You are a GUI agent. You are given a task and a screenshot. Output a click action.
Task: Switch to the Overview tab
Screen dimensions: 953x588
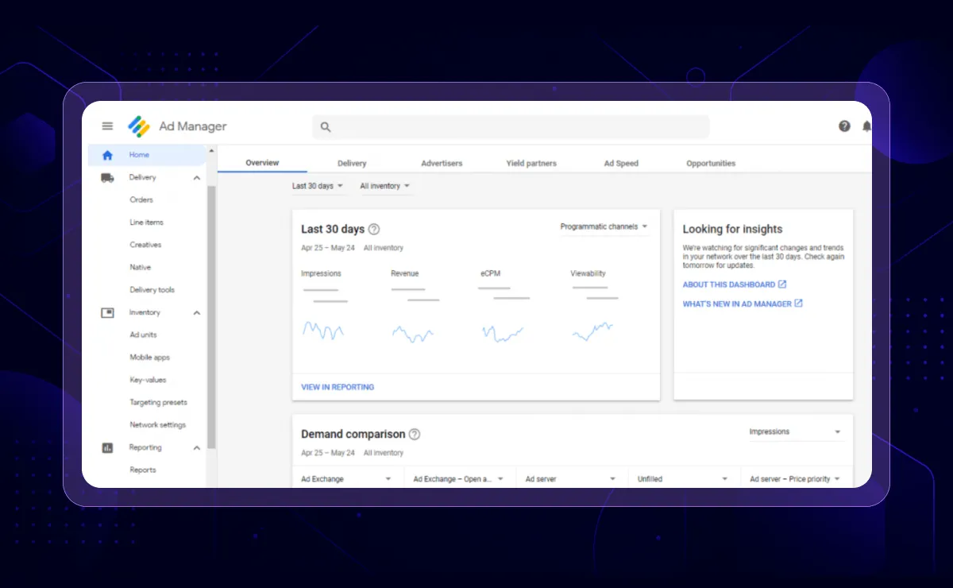[x=262, y=163]
